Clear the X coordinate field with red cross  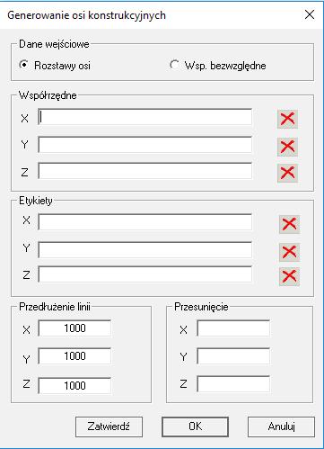pos(287,119)
